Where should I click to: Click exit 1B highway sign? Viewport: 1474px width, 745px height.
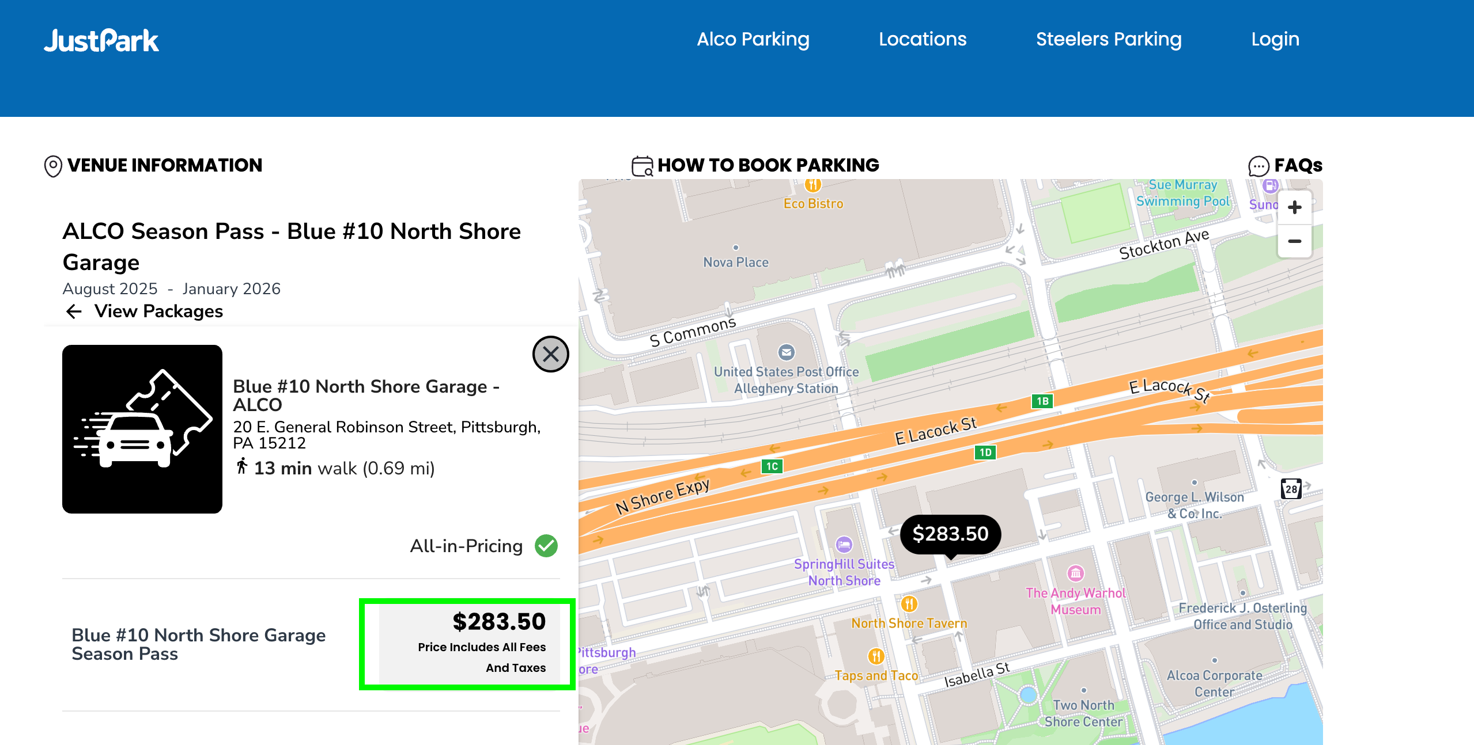coord(1042,401)
